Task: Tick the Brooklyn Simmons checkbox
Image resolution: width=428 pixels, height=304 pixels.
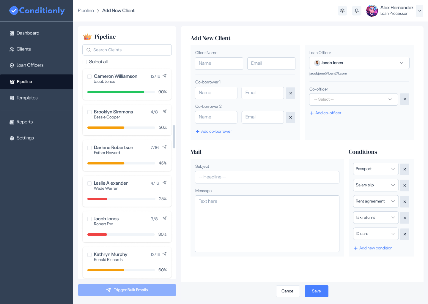Action: point(89,112)
